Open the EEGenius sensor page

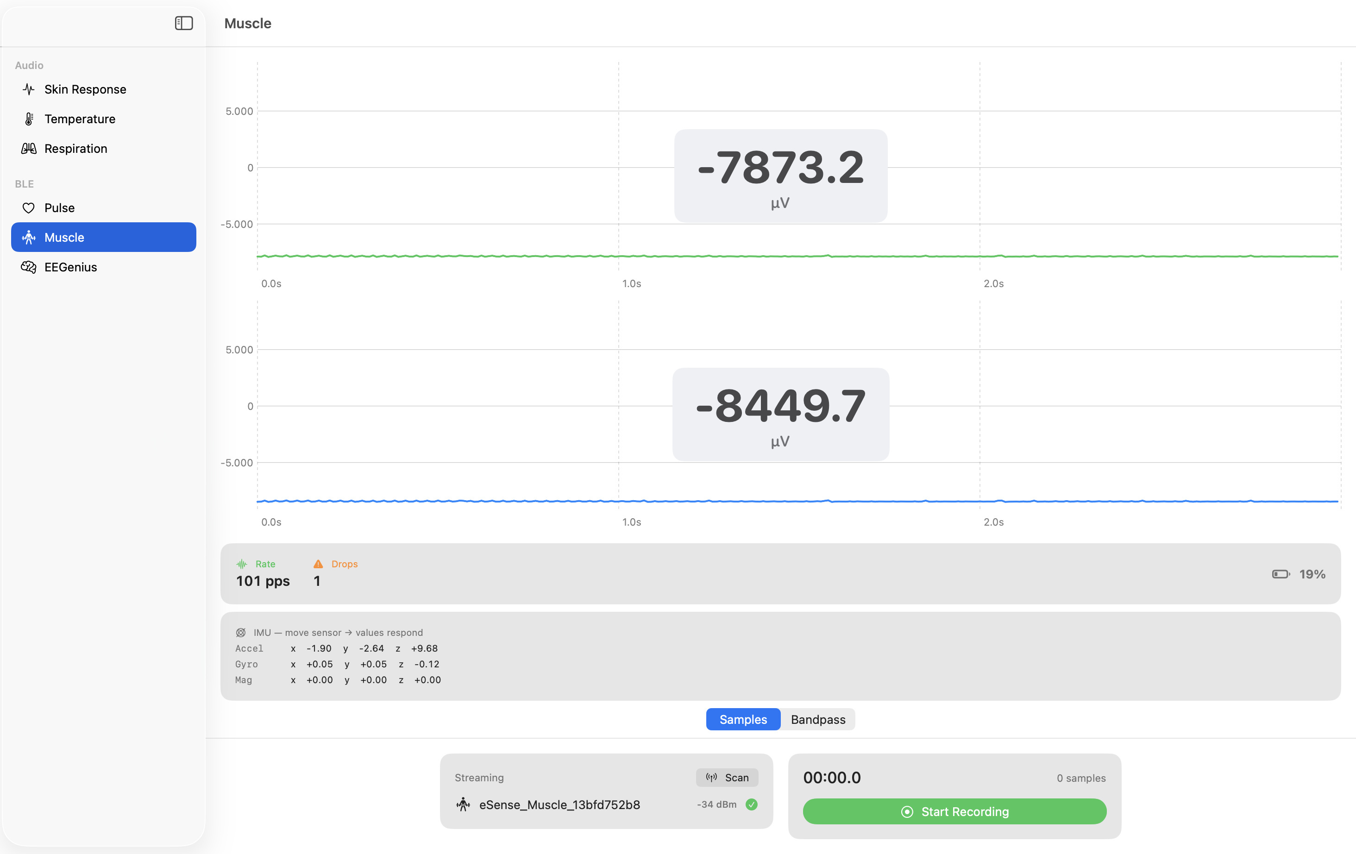(104, 267)
